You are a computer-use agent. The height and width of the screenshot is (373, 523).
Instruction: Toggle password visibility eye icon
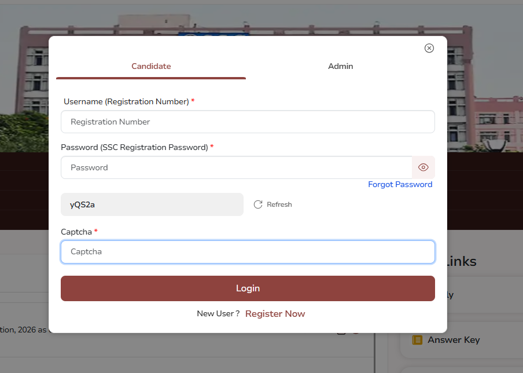click(423, 167)
